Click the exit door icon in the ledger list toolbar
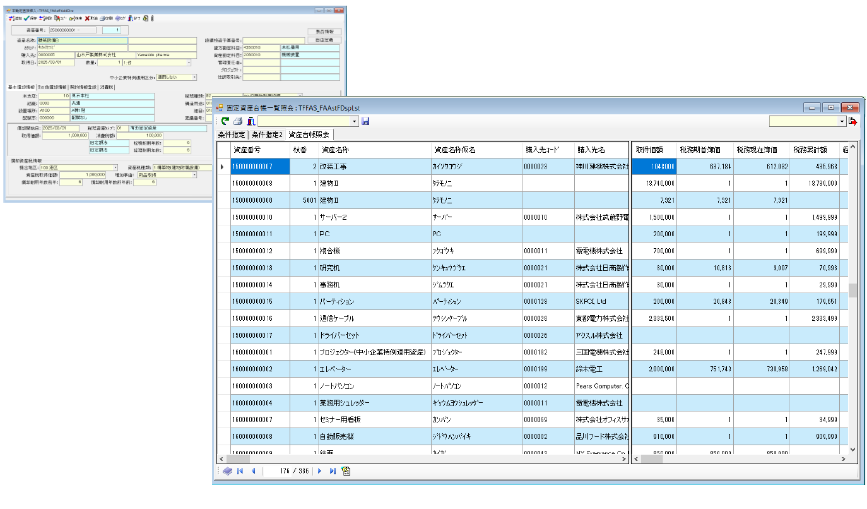The height and width of the screenshot is (509, 867). [x=251, y=121]
